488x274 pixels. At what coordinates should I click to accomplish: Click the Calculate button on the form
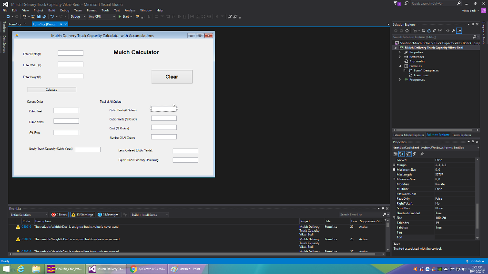coord(51,89)
